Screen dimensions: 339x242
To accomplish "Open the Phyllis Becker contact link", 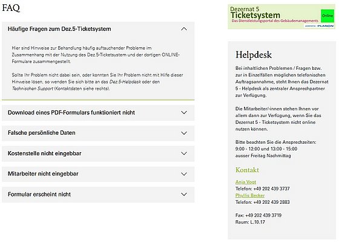I will tap(250, 195).
